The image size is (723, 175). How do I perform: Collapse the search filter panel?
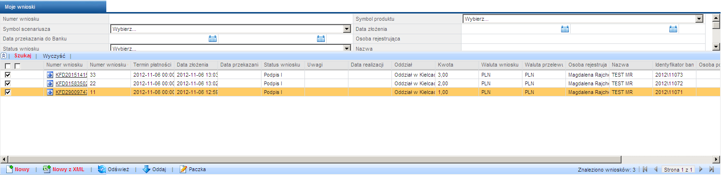pyautogui.click(x=4, y=56)
